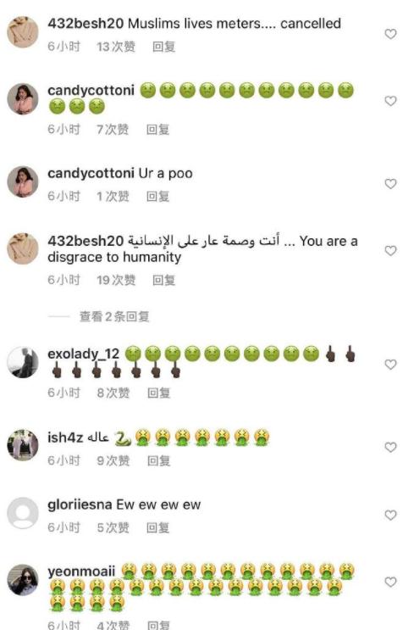Heart yeonmoaii's vomiting emoji comment
This screenshot has width=414, height=630.
click(x=390, y=582)
